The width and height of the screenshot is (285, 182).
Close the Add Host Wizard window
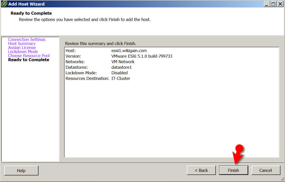[x=280, y=4]
